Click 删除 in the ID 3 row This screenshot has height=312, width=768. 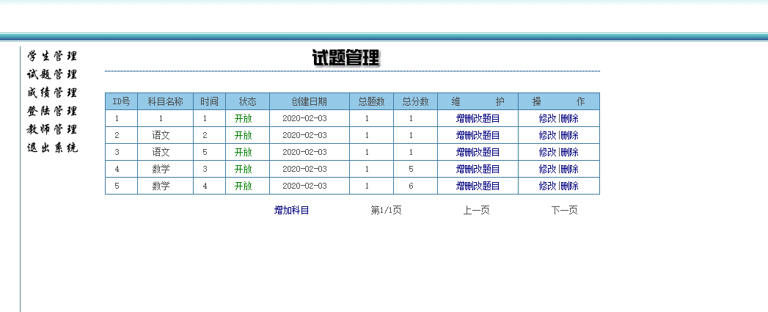pyautogui.click(x=570, y=152)
